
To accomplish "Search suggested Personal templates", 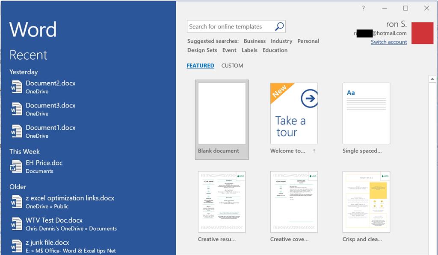I will click(x=308, y=41).
